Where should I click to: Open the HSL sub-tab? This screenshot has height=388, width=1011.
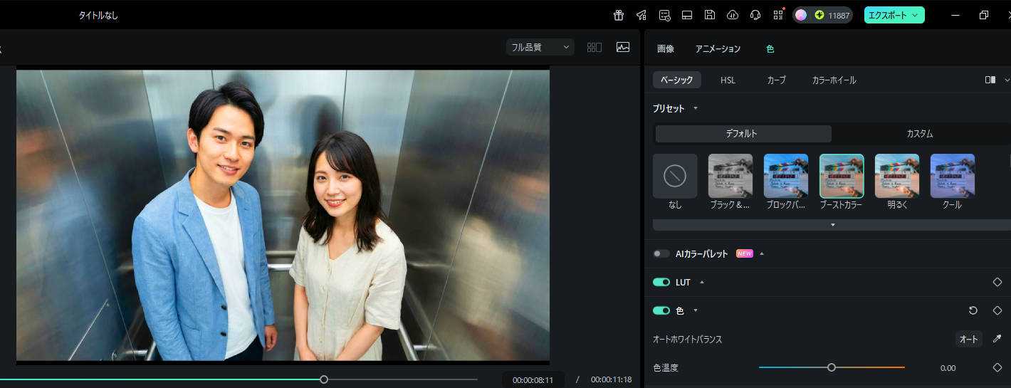click(x=728, y=80)
